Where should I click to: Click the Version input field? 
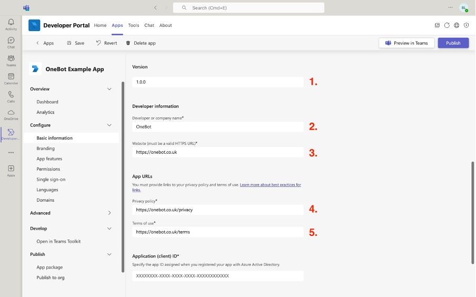coord(218,82)
